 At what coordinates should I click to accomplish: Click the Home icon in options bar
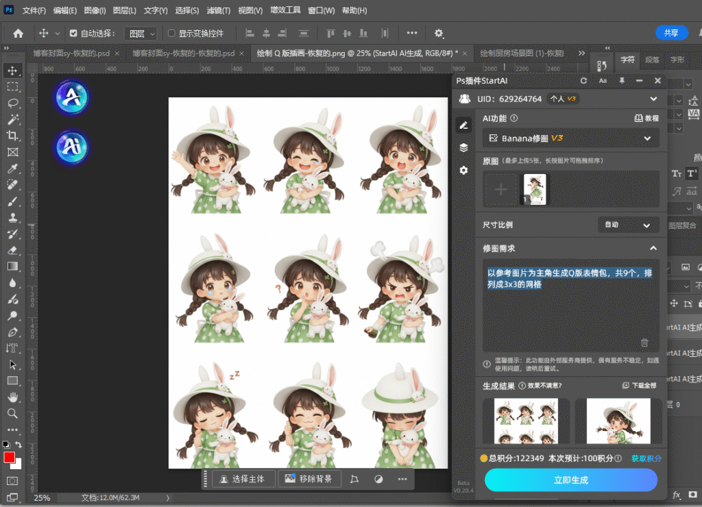[x=19, y=33]
